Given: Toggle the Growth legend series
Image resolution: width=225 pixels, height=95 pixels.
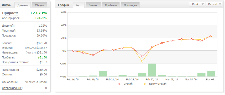Looking at the screenshot, I should coord(125,84).
